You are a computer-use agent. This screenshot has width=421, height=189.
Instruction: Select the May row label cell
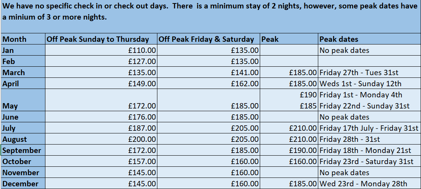coord(23,100)
